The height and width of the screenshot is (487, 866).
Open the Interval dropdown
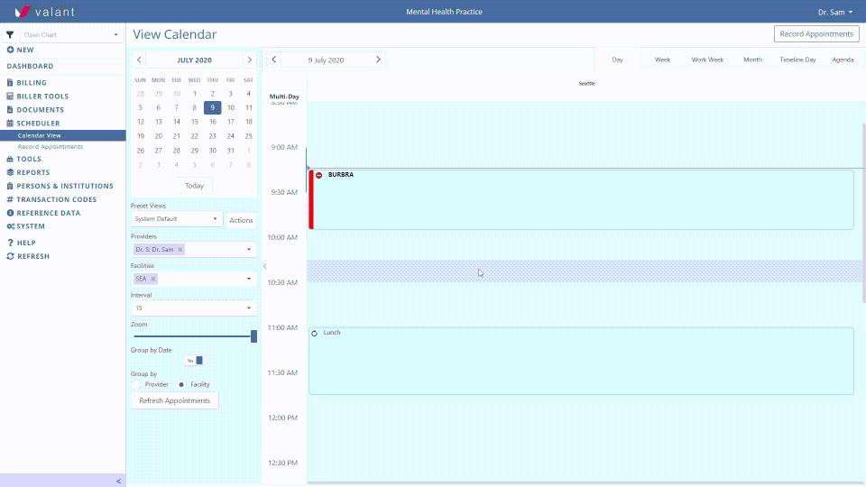tap(194, 308)
